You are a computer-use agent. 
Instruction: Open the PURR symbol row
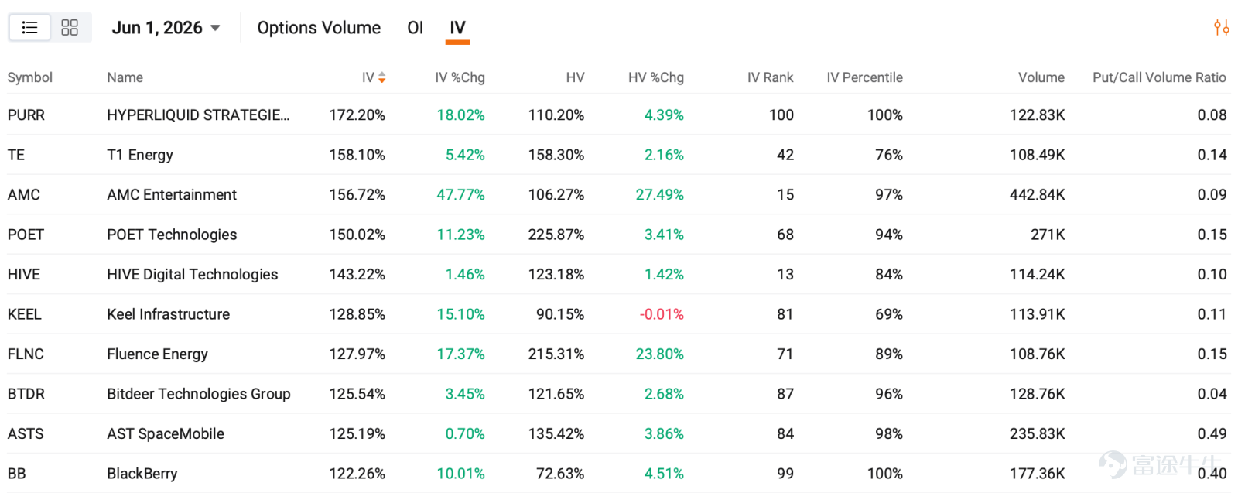pyautogui.click(x=619, y=115)
